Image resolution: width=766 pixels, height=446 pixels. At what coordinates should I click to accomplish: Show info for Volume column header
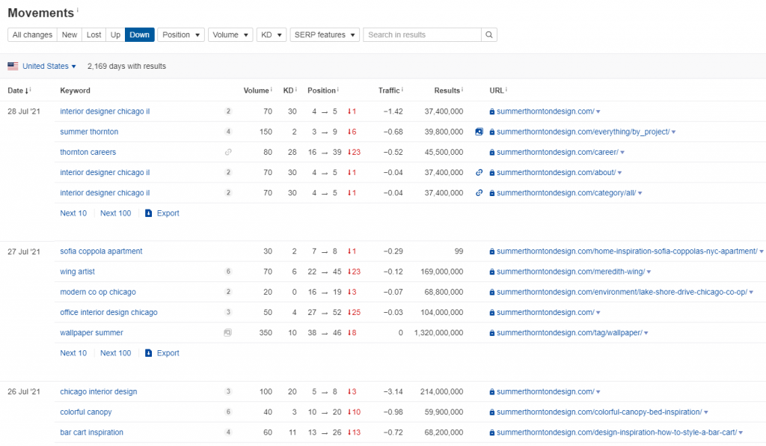coord(271,89)
